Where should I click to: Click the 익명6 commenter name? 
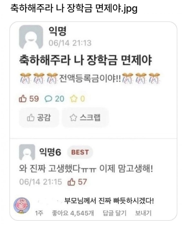pos(50,152)
